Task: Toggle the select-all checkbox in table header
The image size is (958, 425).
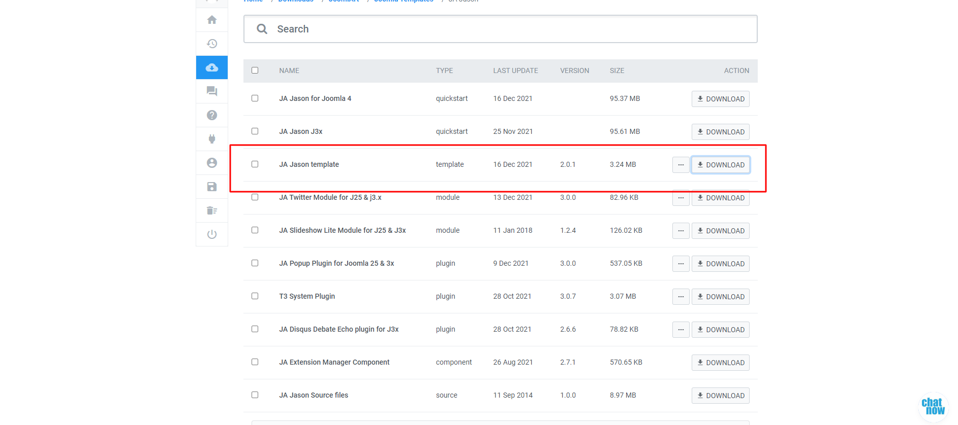Action: [255, 70]
